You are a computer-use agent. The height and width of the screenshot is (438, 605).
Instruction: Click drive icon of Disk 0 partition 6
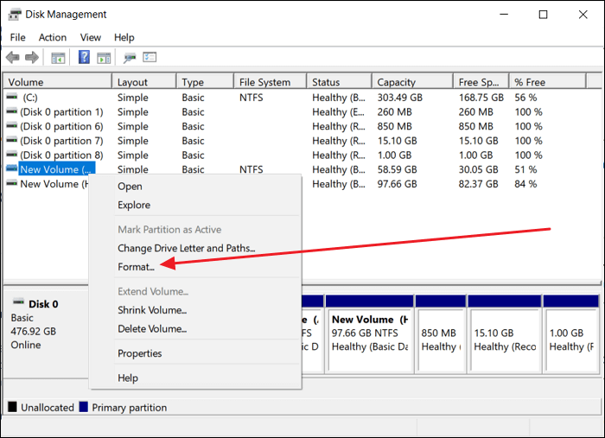(12, 125)
